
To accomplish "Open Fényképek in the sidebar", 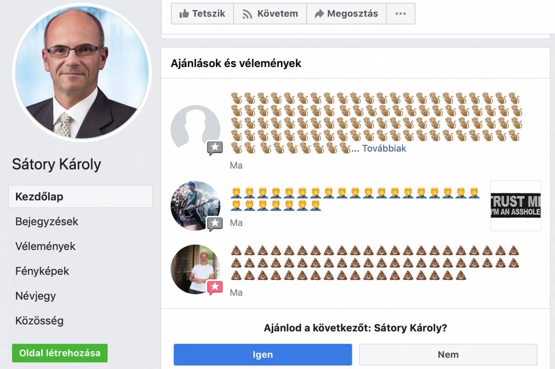I will click(x=42, y=271).
